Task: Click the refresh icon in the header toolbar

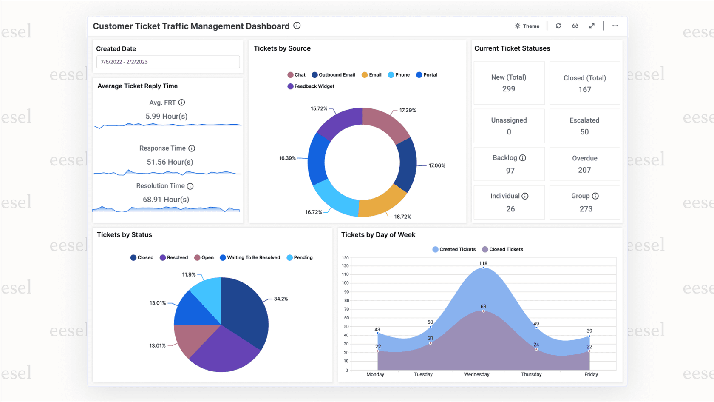Action: (x=558, y=26)
